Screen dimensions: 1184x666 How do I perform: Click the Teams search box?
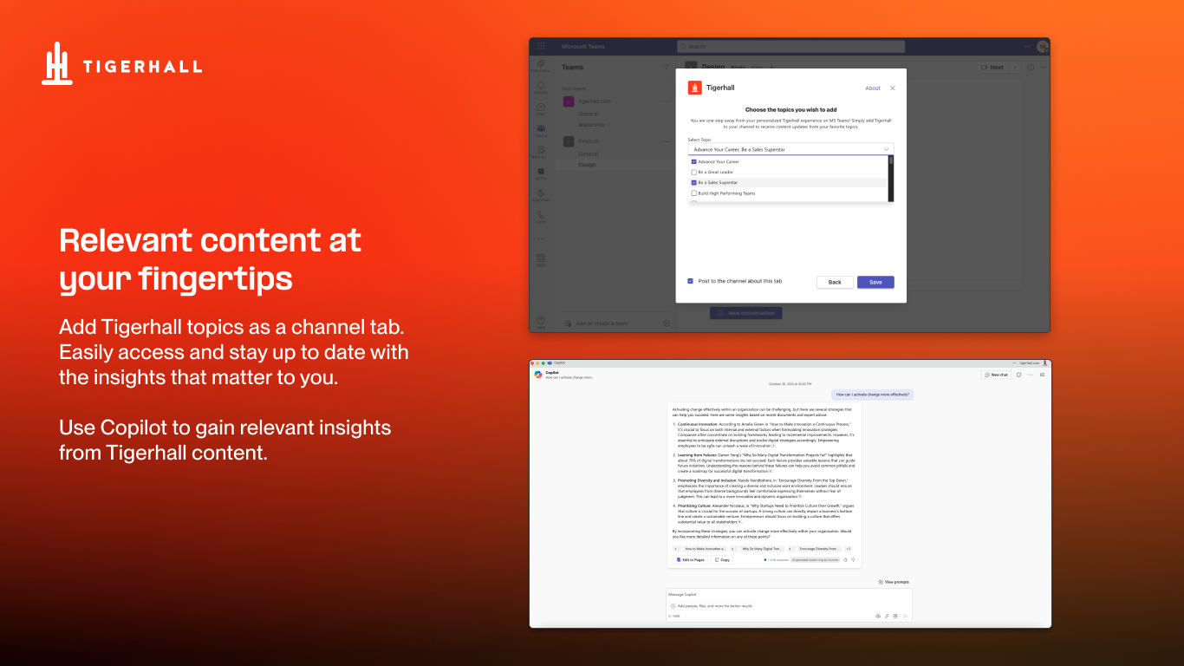(x=790, y=47)
